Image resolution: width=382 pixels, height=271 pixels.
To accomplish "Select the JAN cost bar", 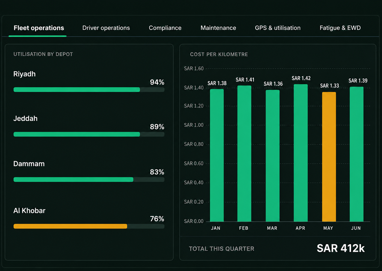I will [217, 155].
